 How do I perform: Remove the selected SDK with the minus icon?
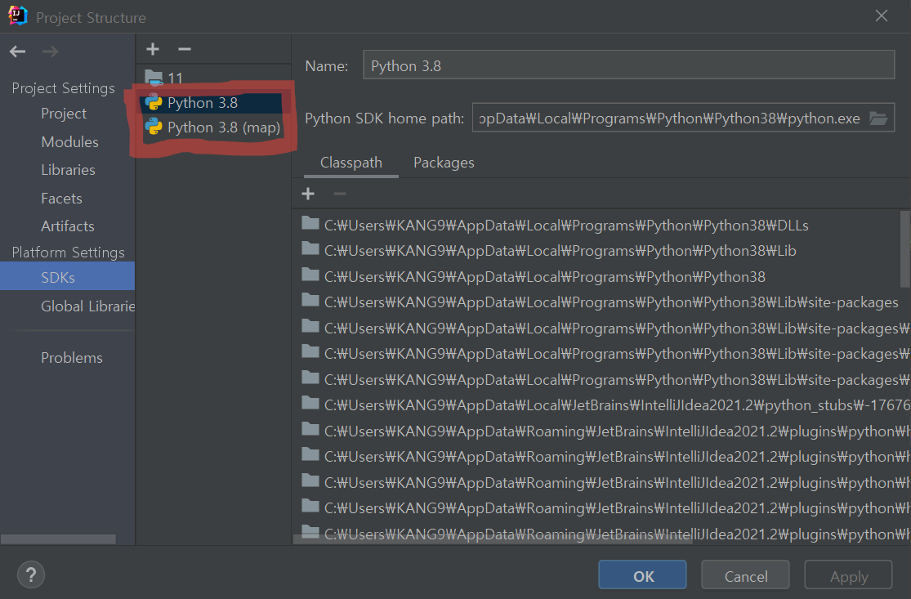pos(184,49)
